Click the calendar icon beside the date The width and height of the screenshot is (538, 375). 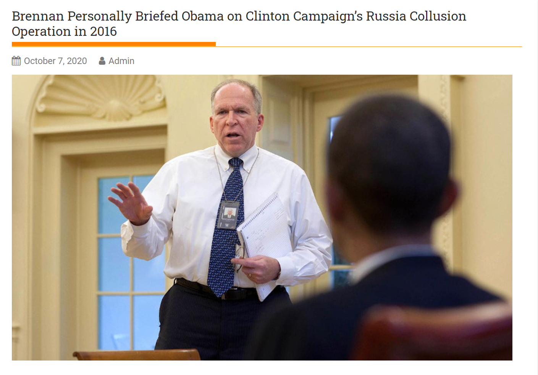[x=16, y=61]
